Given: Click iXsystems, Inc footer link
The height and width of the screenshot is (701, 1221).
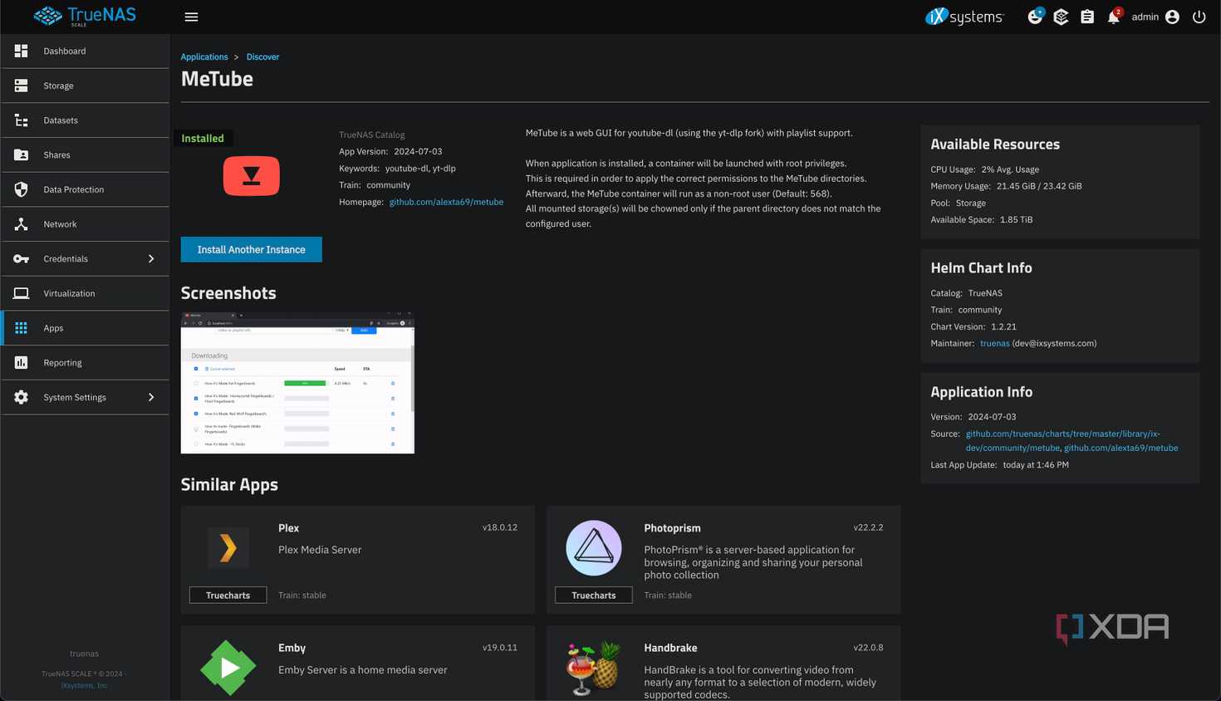Looking at the screenshot, I should (84, 685).
